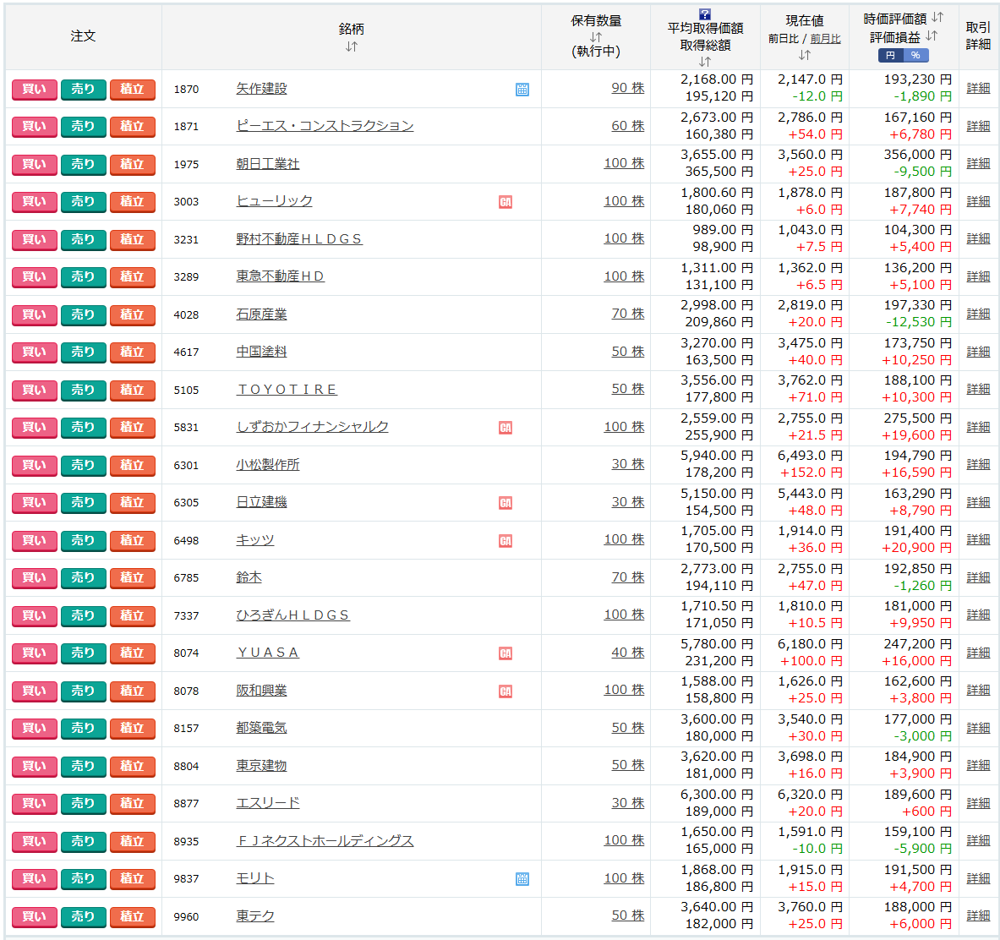
Task: Click the help icon above 平均取得価額
Action: click(x=705, y=14)
